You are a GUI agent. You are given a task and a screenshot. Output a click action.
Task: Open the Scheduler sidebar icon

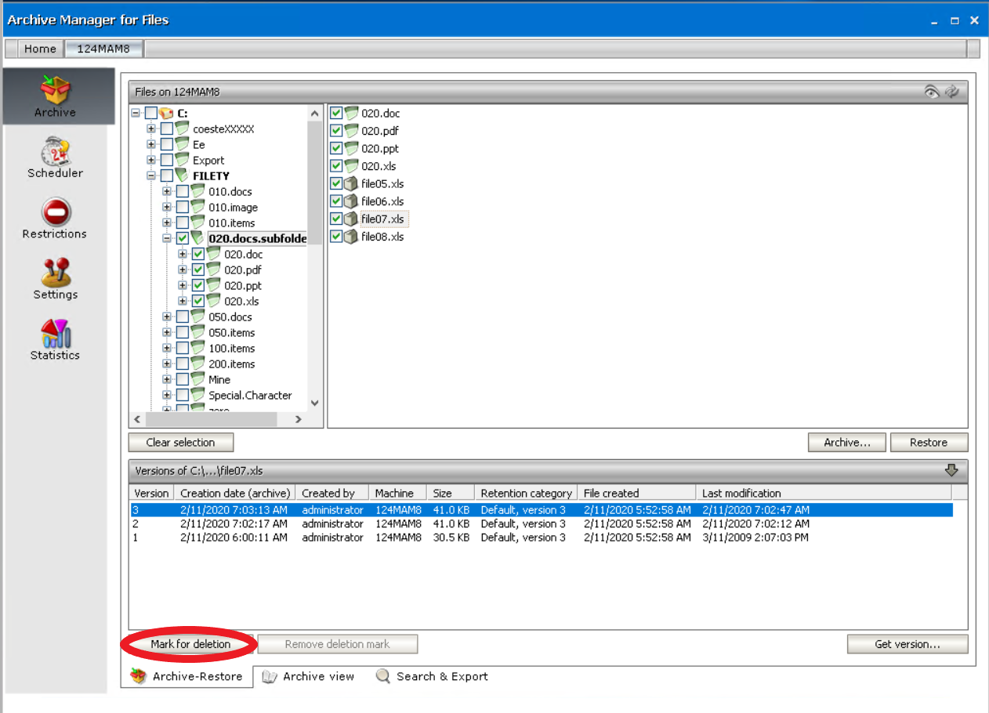(55, 151)
